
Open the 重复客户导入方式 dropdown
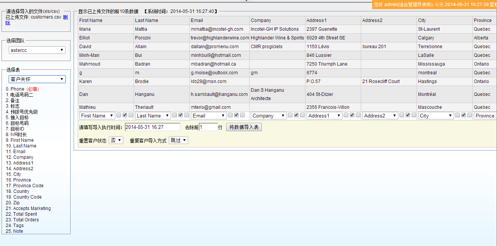coord(178,140)
